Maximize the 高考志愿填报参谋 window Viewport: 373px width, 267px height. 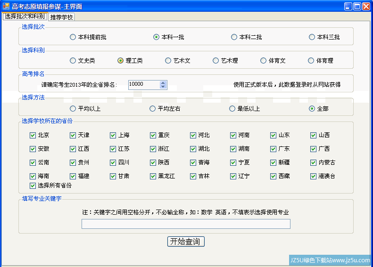click(x=357, y=6)
